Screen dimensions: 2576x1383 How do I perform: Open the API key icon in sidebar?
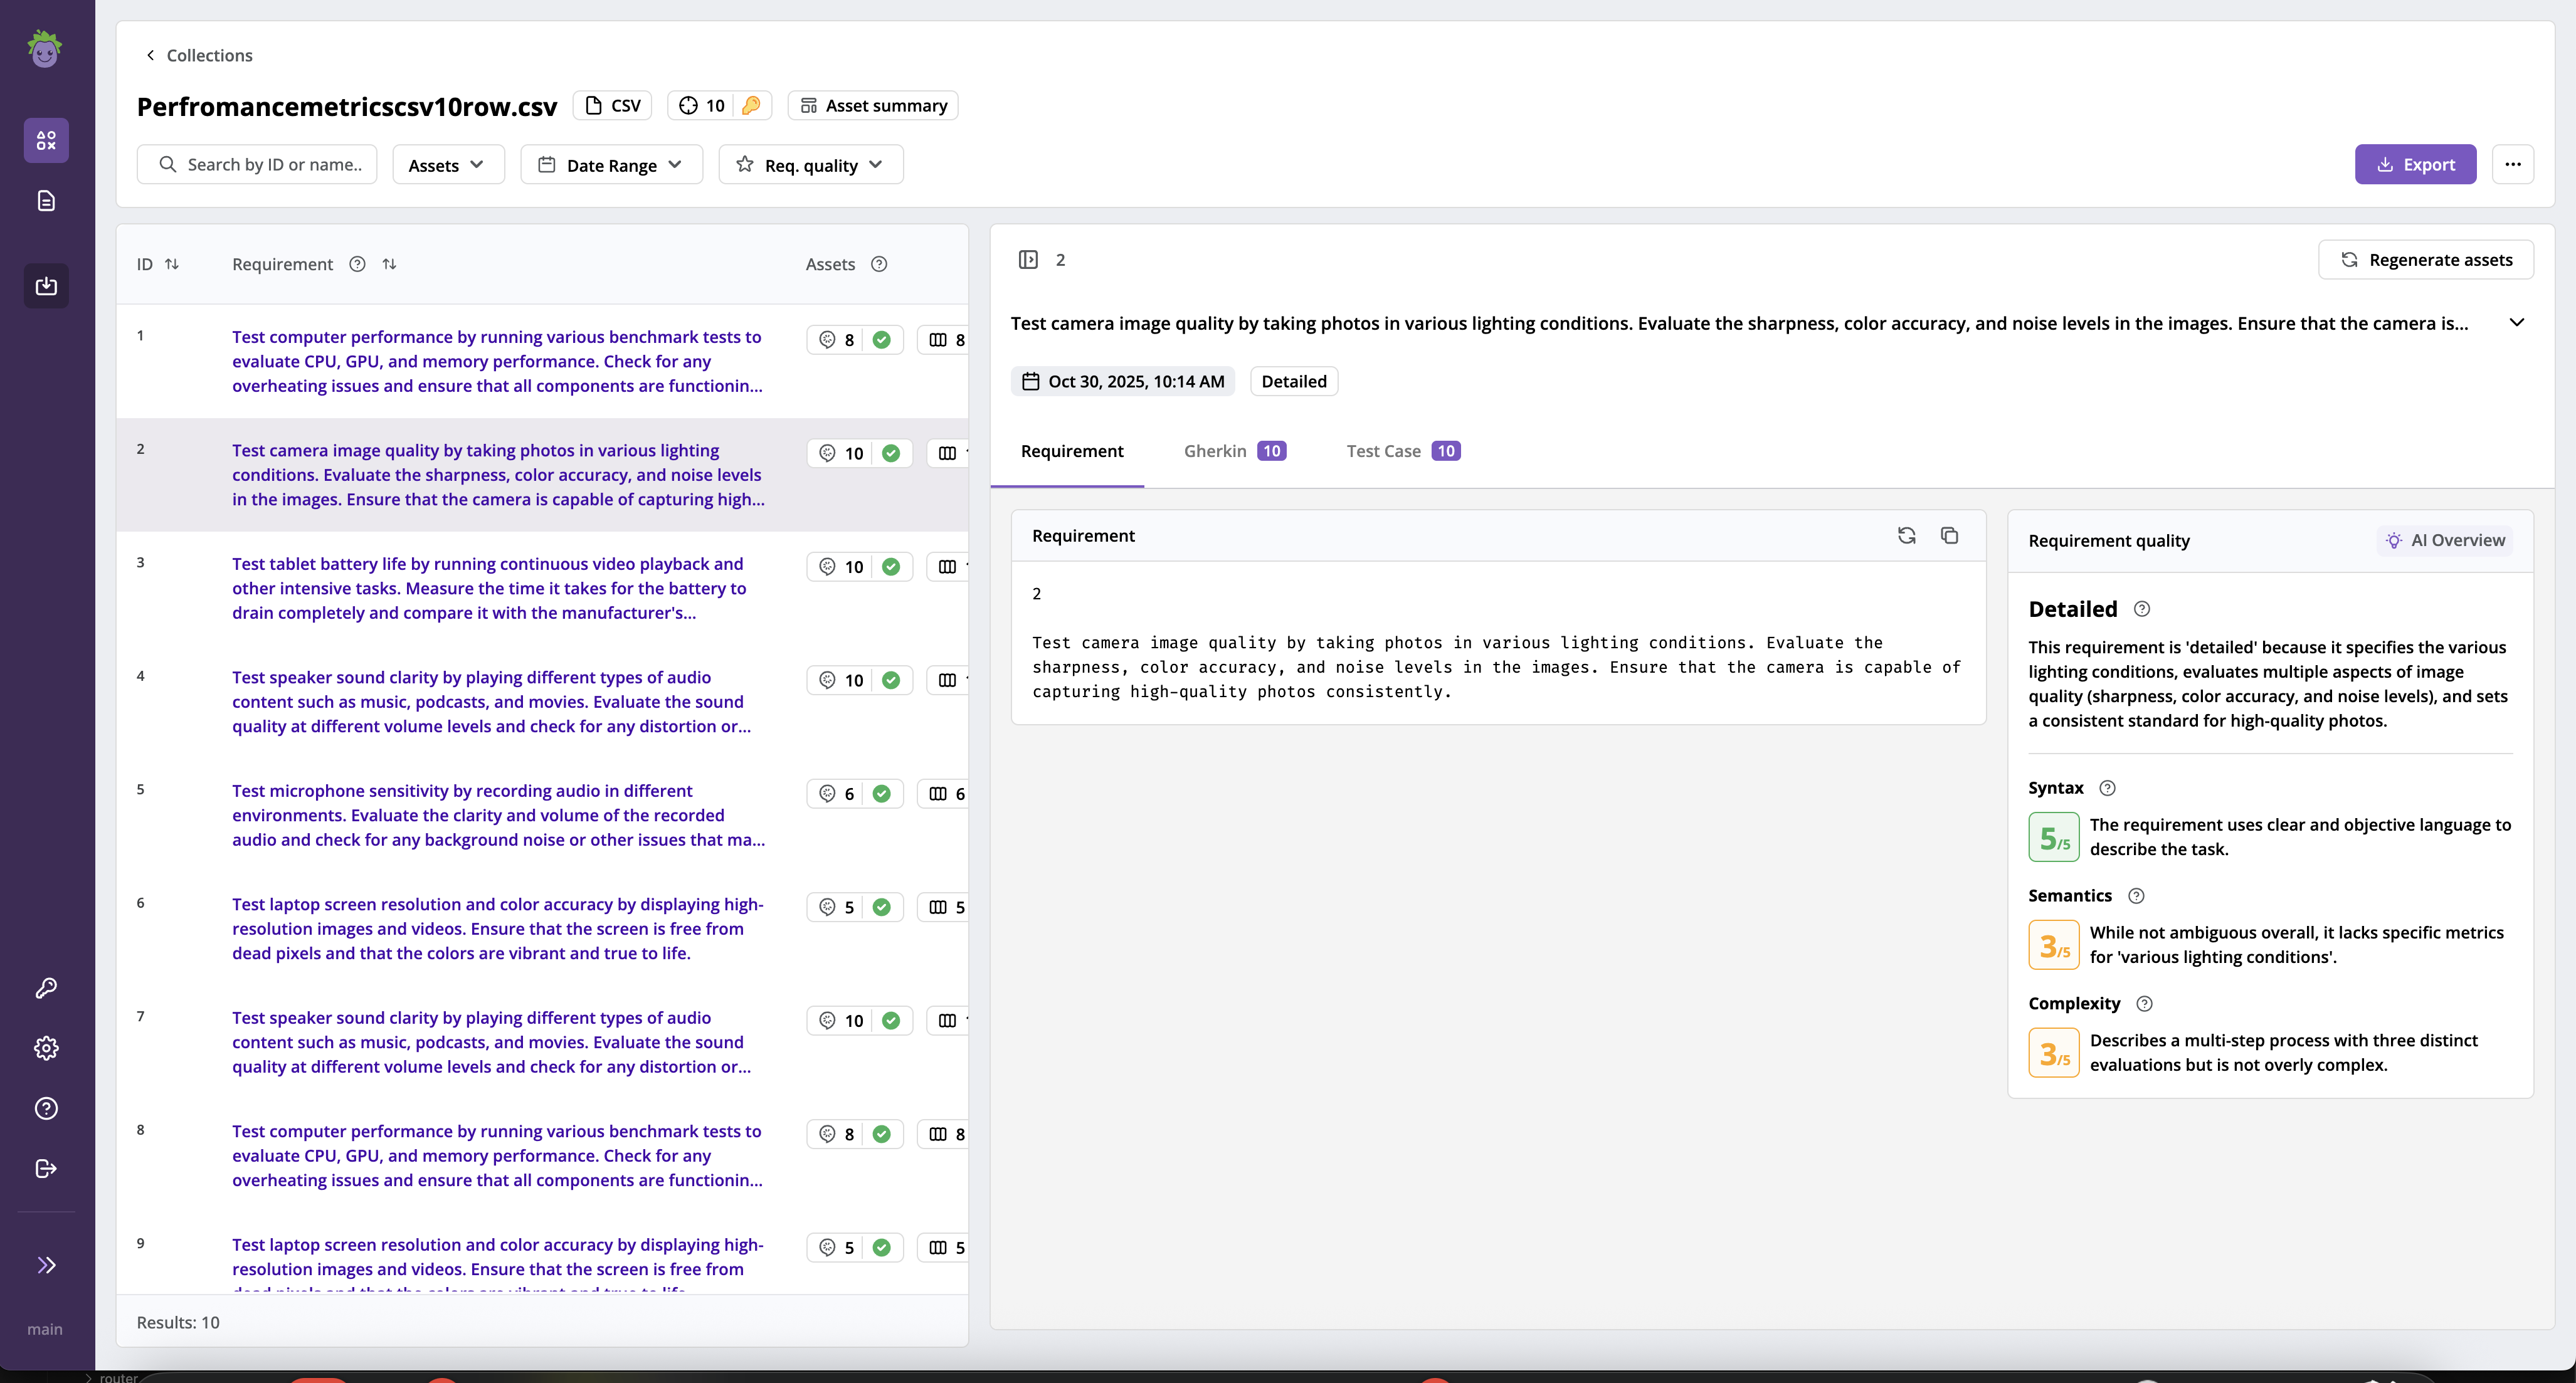pyautogui.click(x=46, y=988)
